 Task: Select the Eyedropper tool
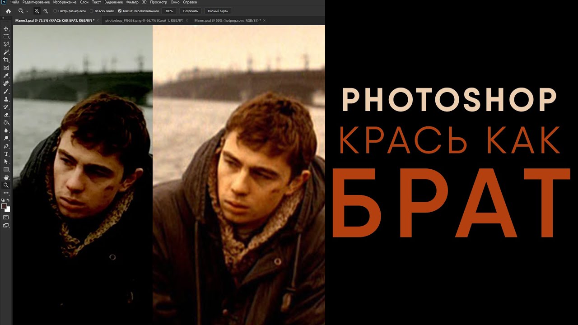tap(6, 75)
